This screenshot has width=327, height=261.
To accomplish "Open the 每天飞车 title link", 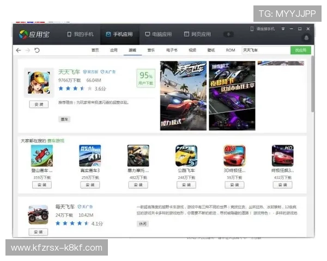I will pos(65,207).
